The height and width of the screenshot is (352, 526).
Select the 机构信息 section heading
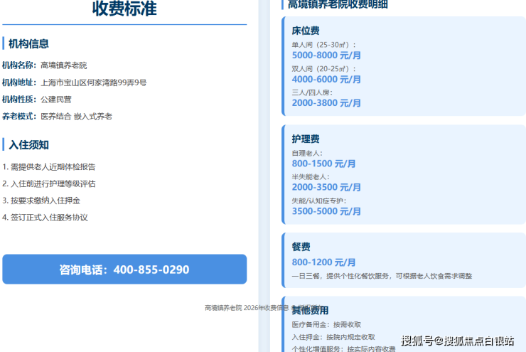[28, 43]
